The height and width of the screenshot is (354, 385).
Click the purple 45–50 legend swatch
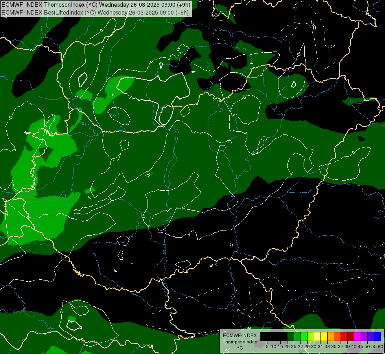[x=364, y=336]
